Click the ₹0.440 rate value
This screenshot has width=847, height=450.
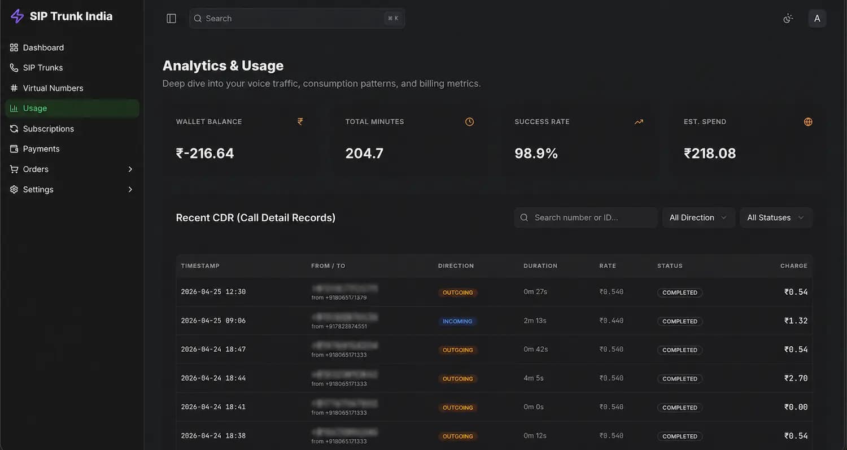[612, 321]
